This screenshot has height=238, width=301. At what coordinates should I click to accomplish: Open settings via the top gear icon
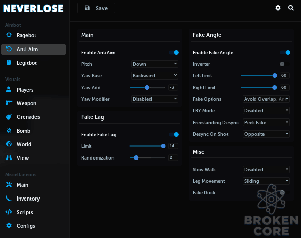tap(278, 8)
